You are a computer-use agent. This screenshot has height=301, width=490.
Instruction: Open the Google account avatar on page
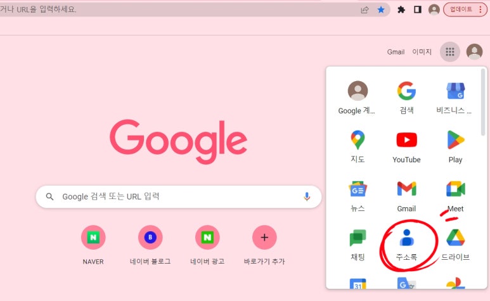point(474,51)
